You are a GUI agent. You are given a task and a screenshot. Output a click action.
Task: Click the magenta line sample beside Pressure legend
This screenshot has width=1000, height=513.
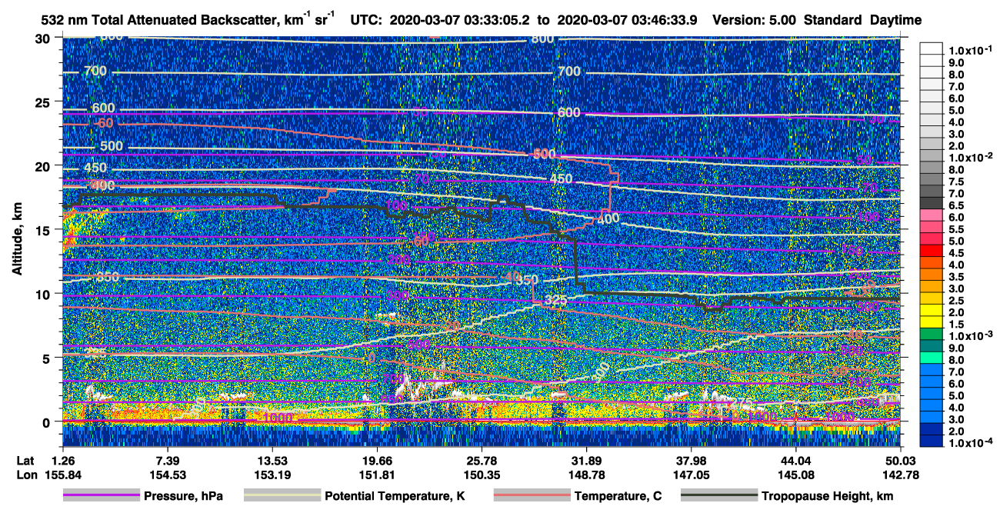pyautogui.click(x=102, y=495)
